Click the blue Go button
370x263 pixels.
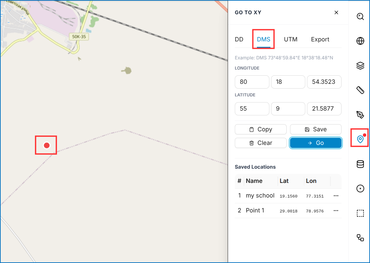(316, 143)
